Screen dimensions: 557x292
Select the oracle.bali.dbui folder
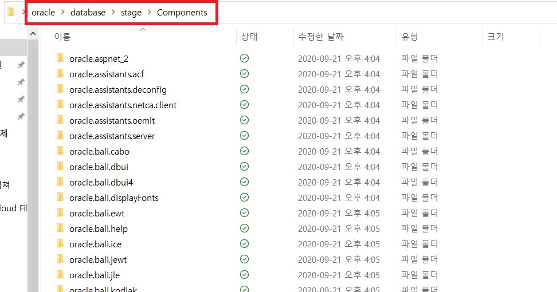click(x=99, y=167)
